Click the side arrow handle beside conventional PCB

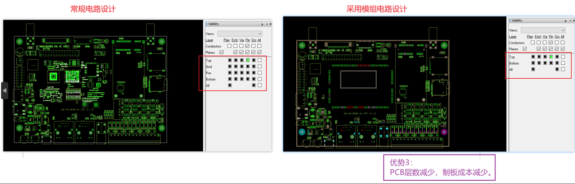[5, 91]
